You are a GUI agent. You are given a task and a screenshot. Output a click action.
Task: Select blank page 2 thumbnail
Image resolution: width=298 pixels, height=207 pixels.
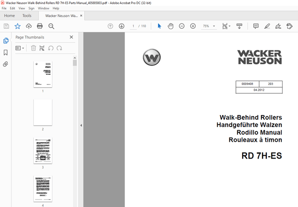coord(43,112)
